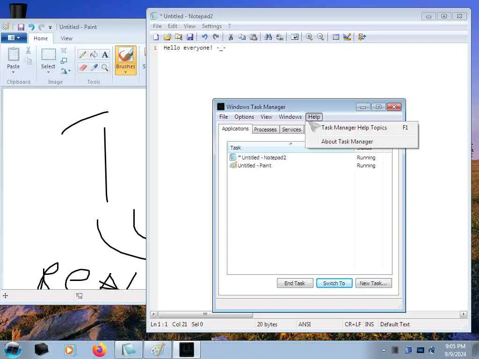Screen dimensions: 479x359
Task: Open the File menu in Task Manager
Action: tap(223, 117)
